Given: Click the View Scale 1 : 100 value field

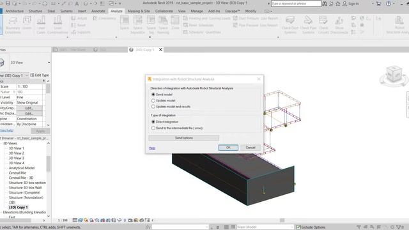Looking at the screenshot, I should pos(29,86).
